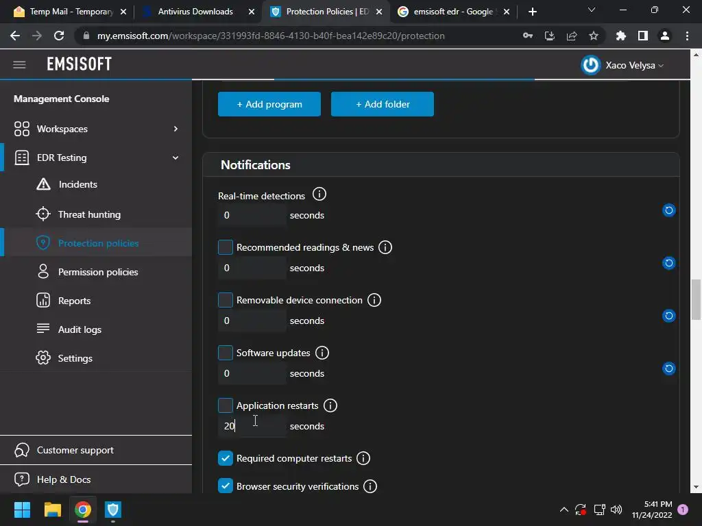
Task: Go back in browser history
Action: [15, 36]
